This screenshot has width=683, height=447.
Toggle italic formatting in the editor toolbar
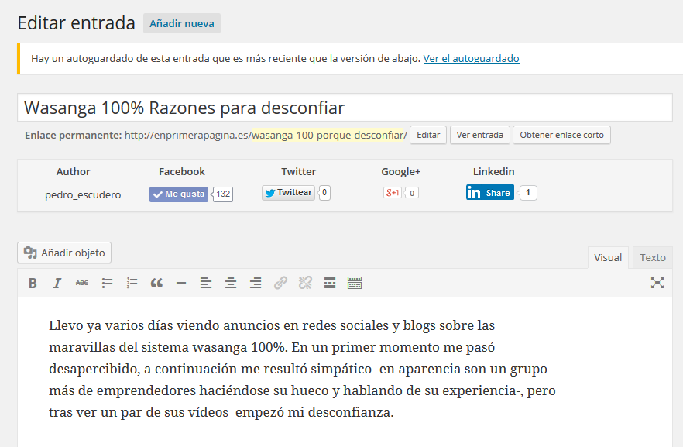[x=57, y=284]
